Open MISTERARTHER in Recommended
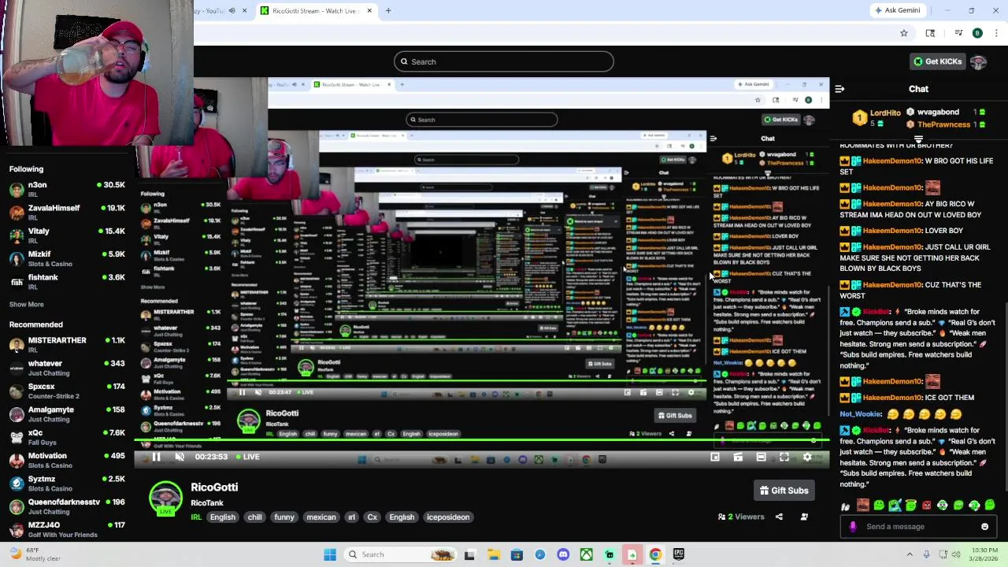Viewport: 1008px width, 567px height. pos(67,345)
